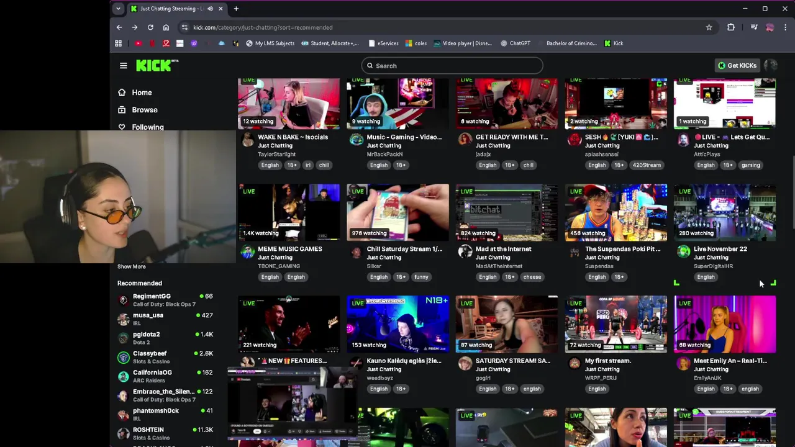Click the Kick logo
Screen dimensions: 795x447
(x=157, y=65)
